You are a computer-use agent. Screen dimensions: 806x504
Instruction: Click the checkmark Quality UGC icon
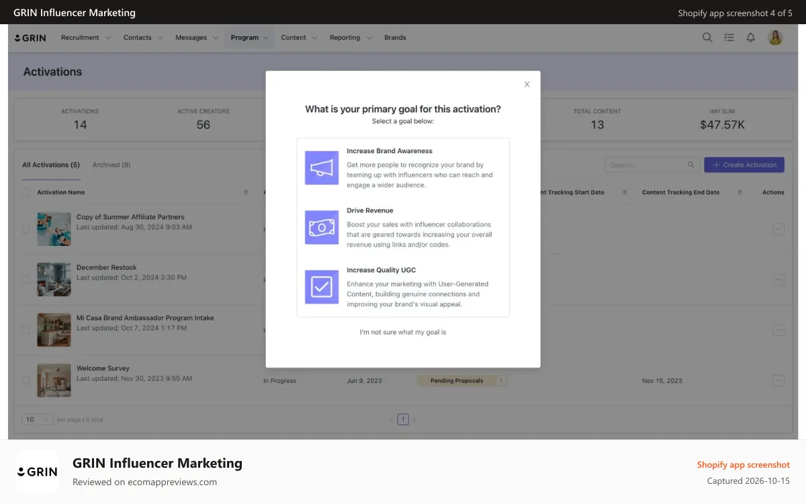click(322, 287)
